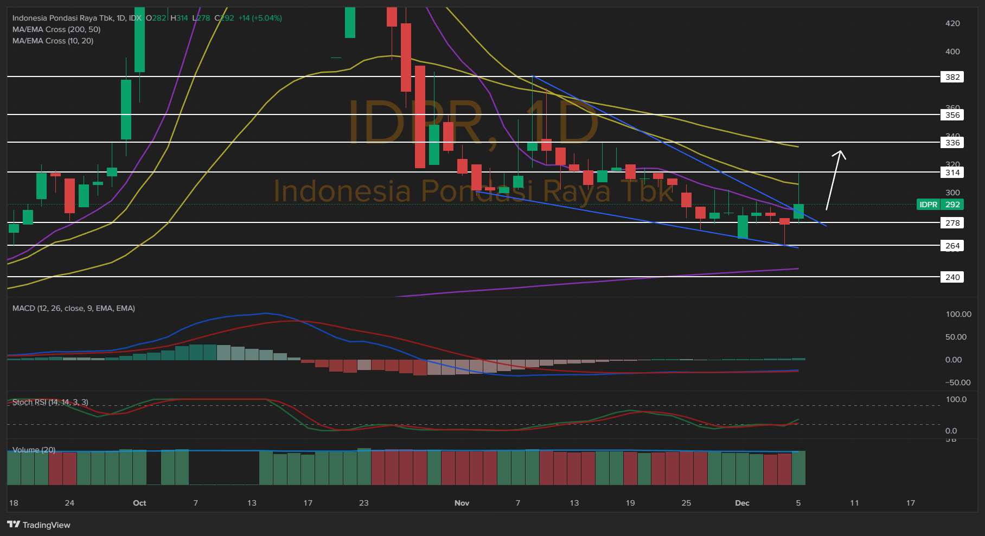The width and height of the screenshot is (985, 536).
Task: Click the 420 value on price scale
Action: [x=952, y=23]
